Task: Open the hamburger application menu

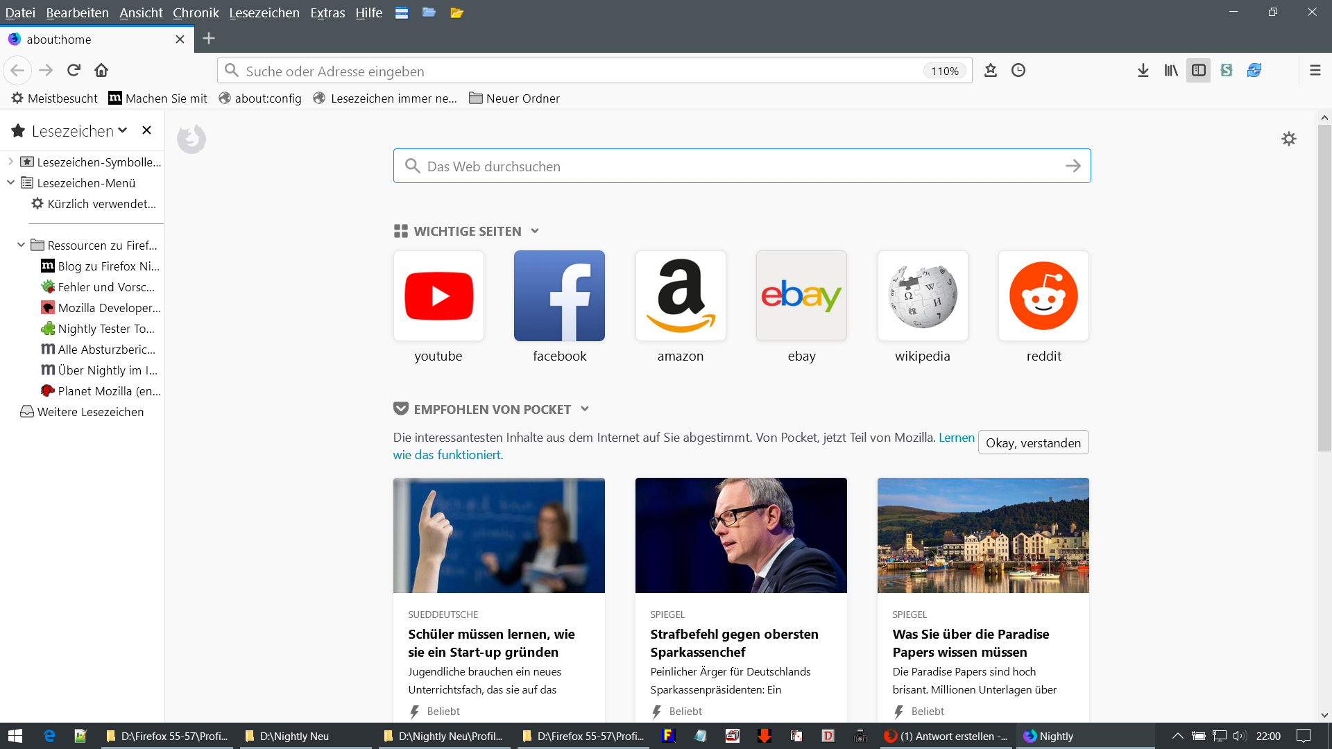Action: (1315, 71)
